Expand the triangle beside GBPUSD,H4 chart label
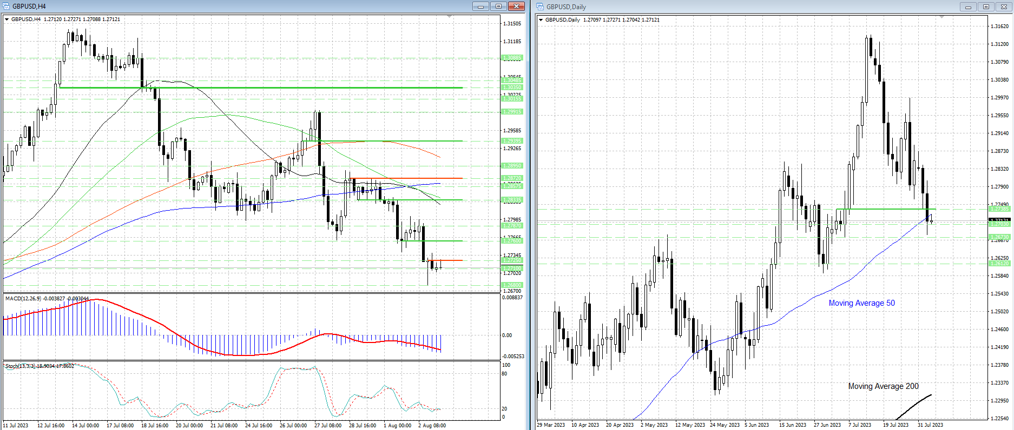The image size is (1014, 430). point(7,19)
